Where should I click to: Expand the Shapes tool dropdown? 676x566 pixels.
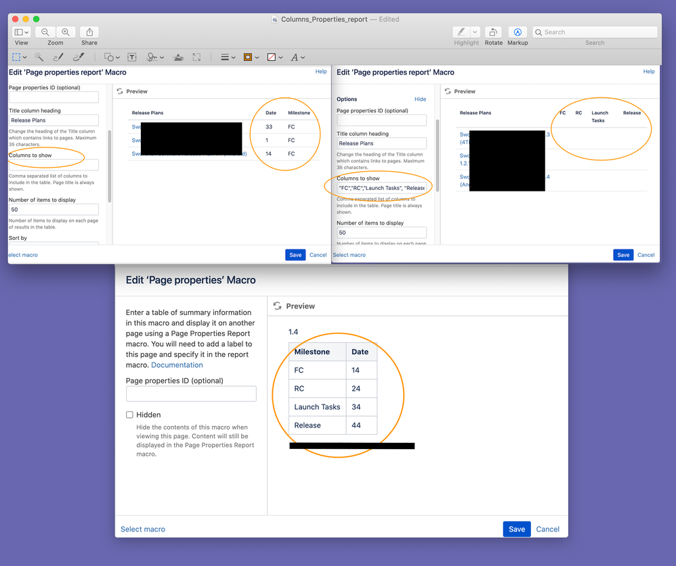(112, 57)
